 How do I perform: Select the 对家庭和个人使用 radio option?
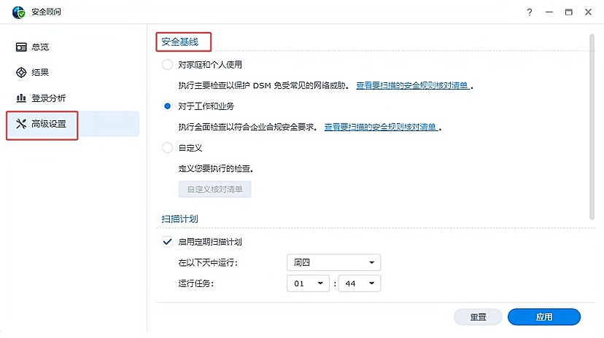coord(168,65)
